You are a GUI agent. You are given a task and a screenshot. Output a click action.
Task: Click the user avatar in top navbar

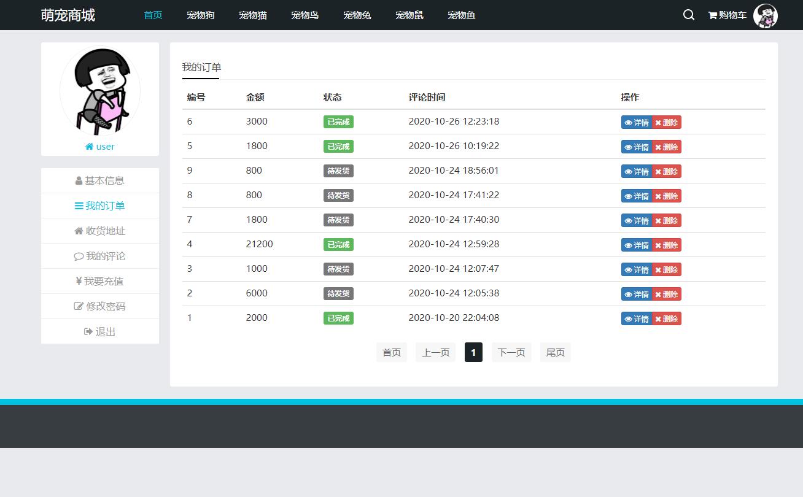[x=765, y=16]
